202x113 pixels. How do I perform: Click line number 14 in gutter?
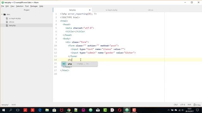56,60
